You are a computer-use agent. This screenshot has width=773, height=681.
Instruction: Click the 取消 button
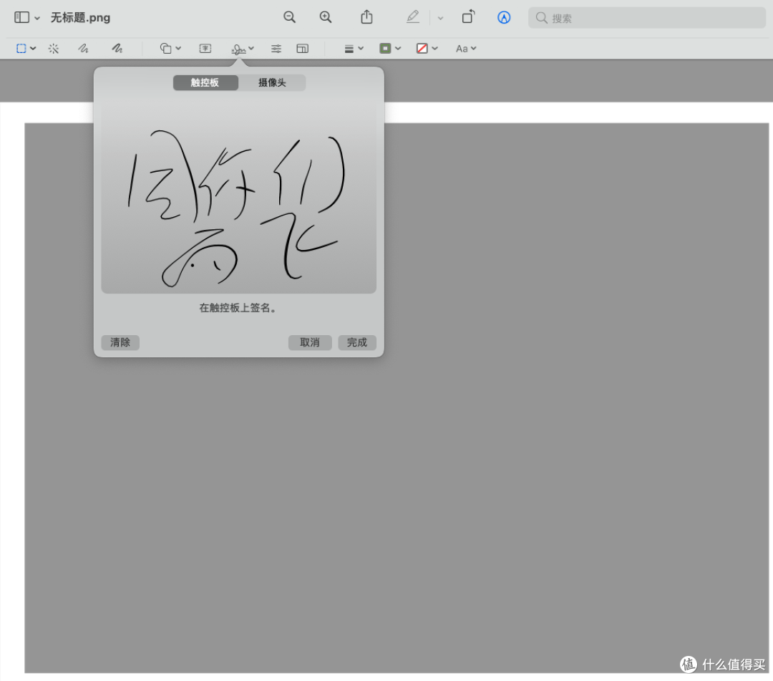[x=310, y=342]
